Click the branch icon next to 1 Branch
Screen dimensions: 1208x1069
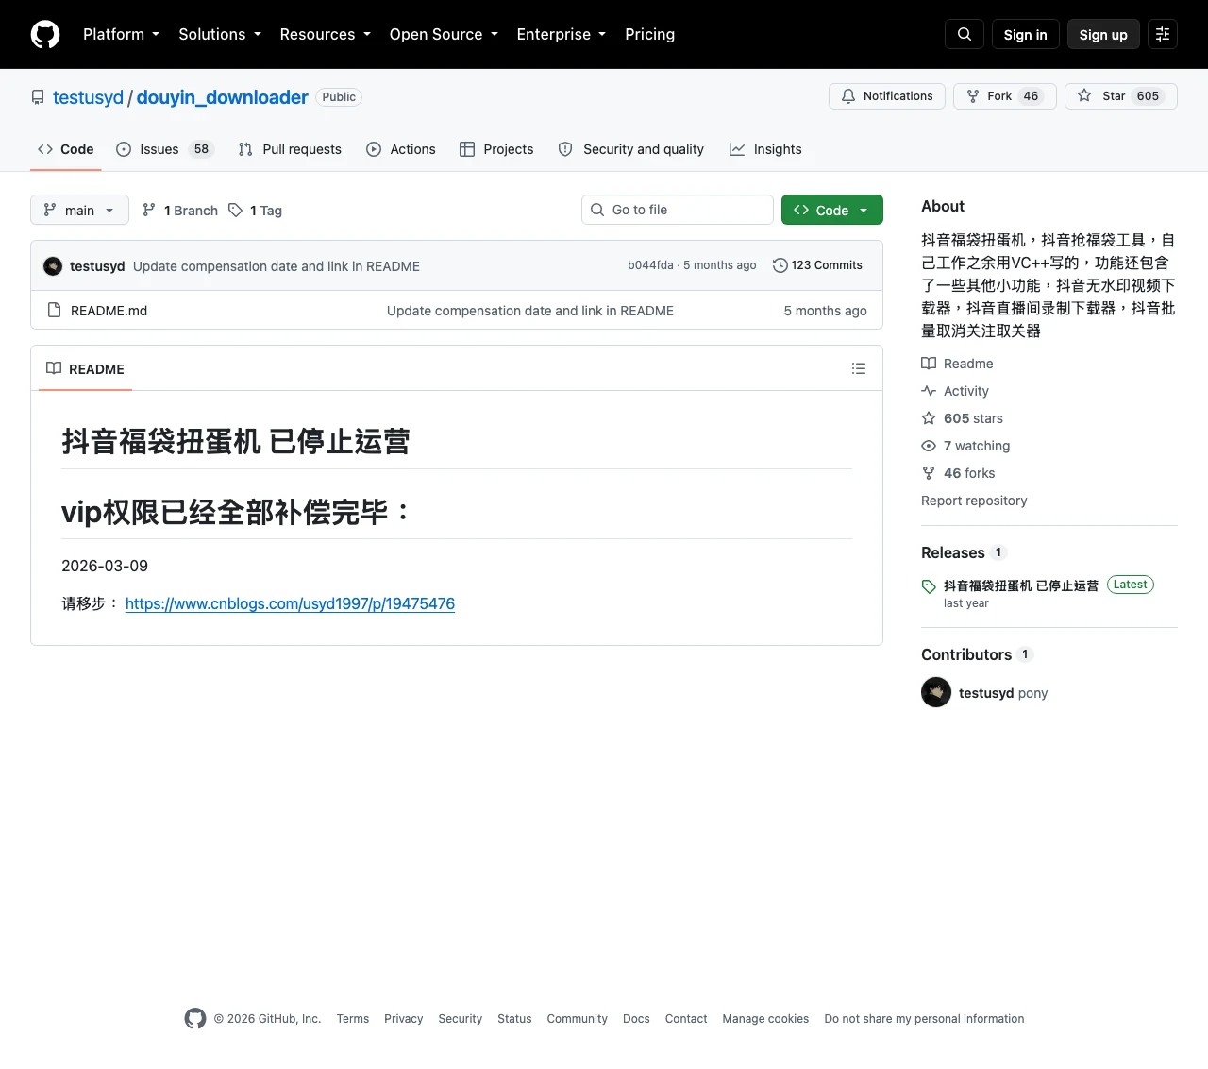[149, 210]
